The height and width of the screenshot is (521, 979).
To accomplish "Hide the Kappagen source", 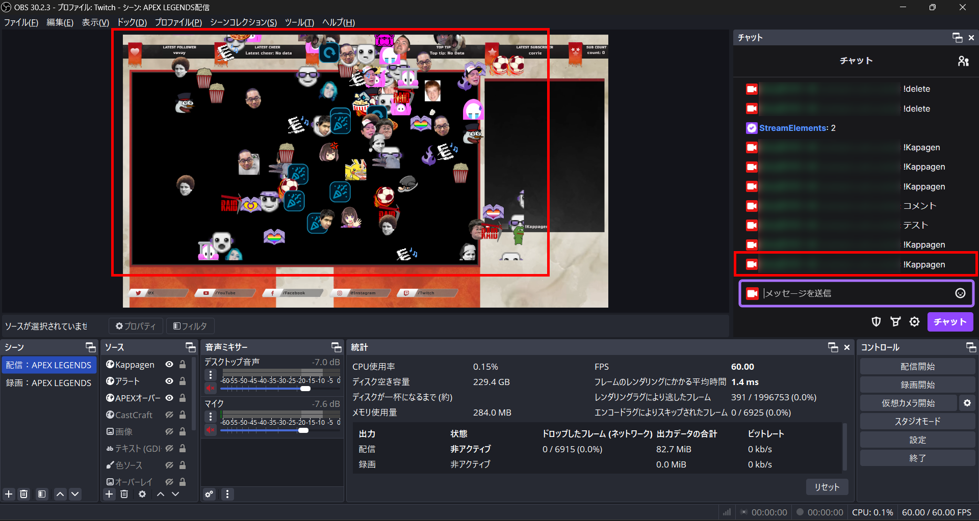I will (169, 365).
